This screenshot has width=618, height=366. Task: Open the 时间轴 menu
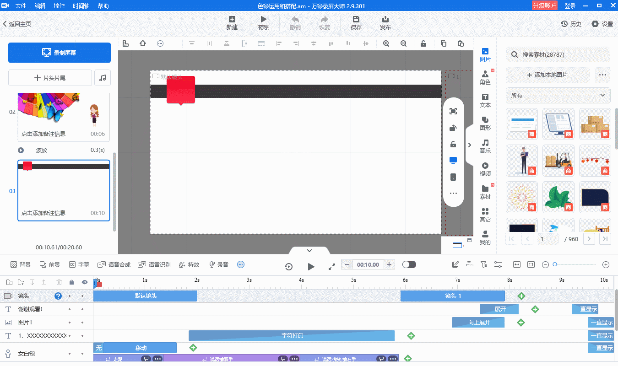(x=81, y=6)
